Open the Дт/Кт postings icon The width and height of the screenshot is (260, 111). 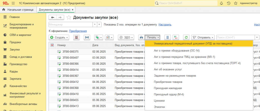click(x=175, y=37)
